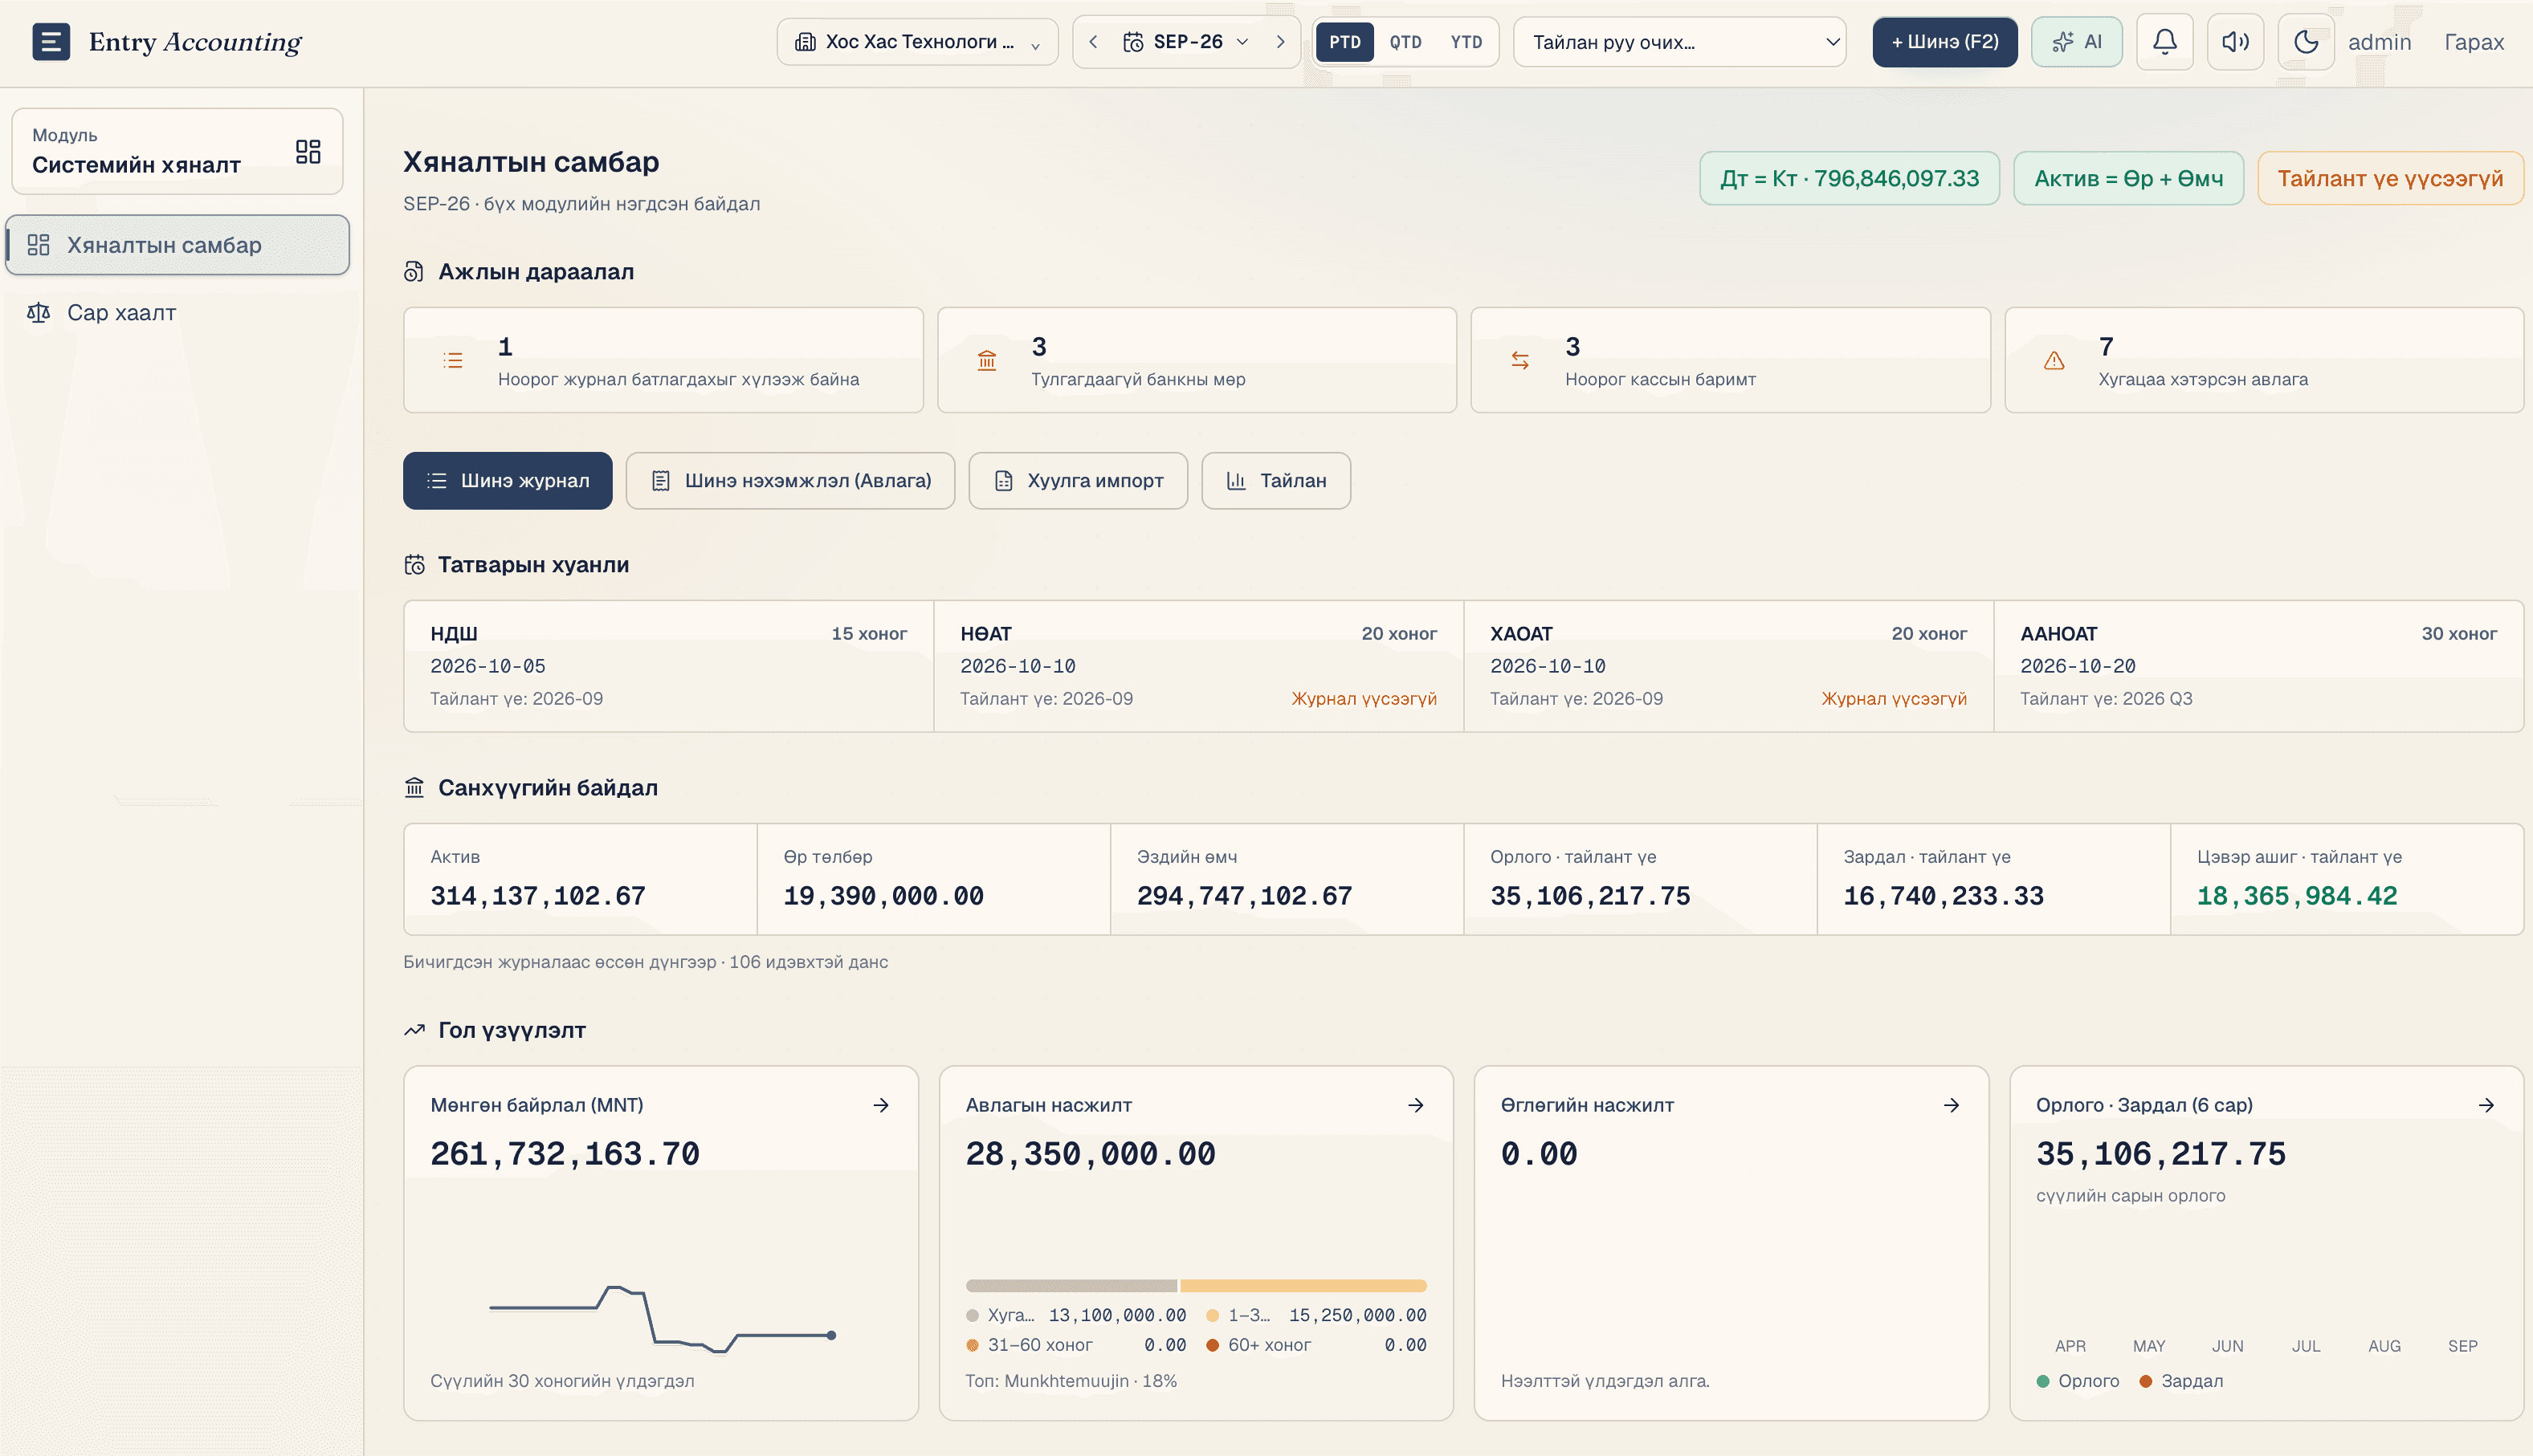
Task: Click the Гол үзүүлэлт trend icon
Action: click(x=414, y=1030)
